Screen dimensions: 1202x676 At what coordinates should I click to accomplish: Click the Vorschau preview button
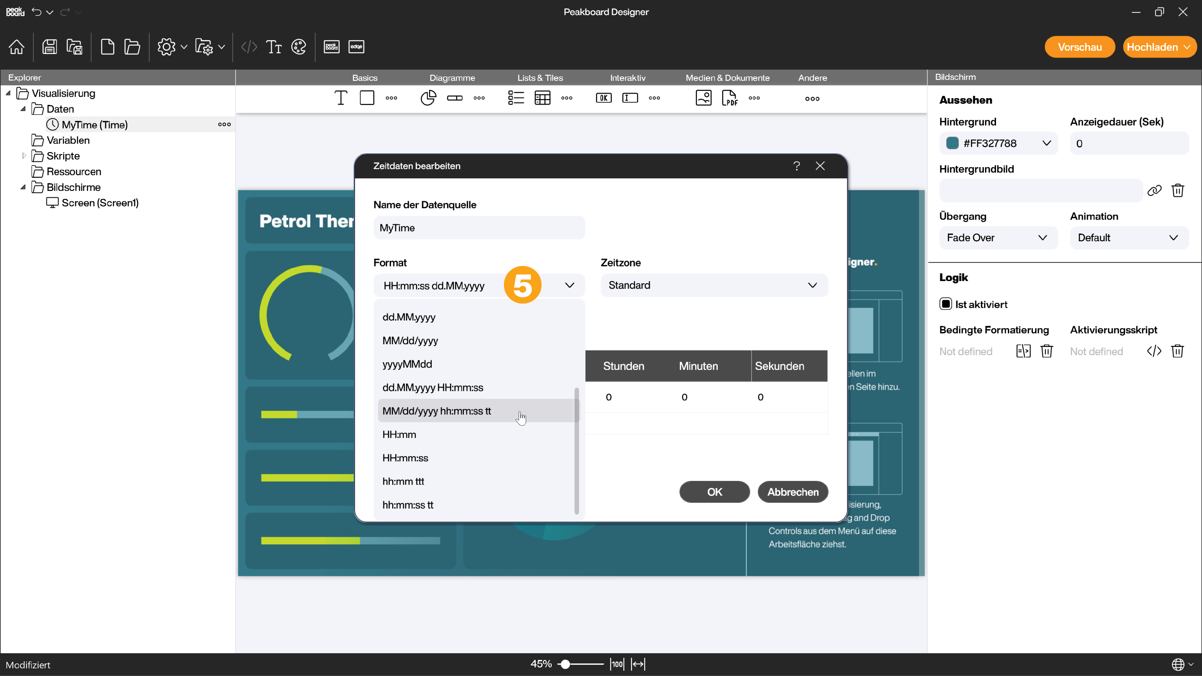[x=1080, y=47]
